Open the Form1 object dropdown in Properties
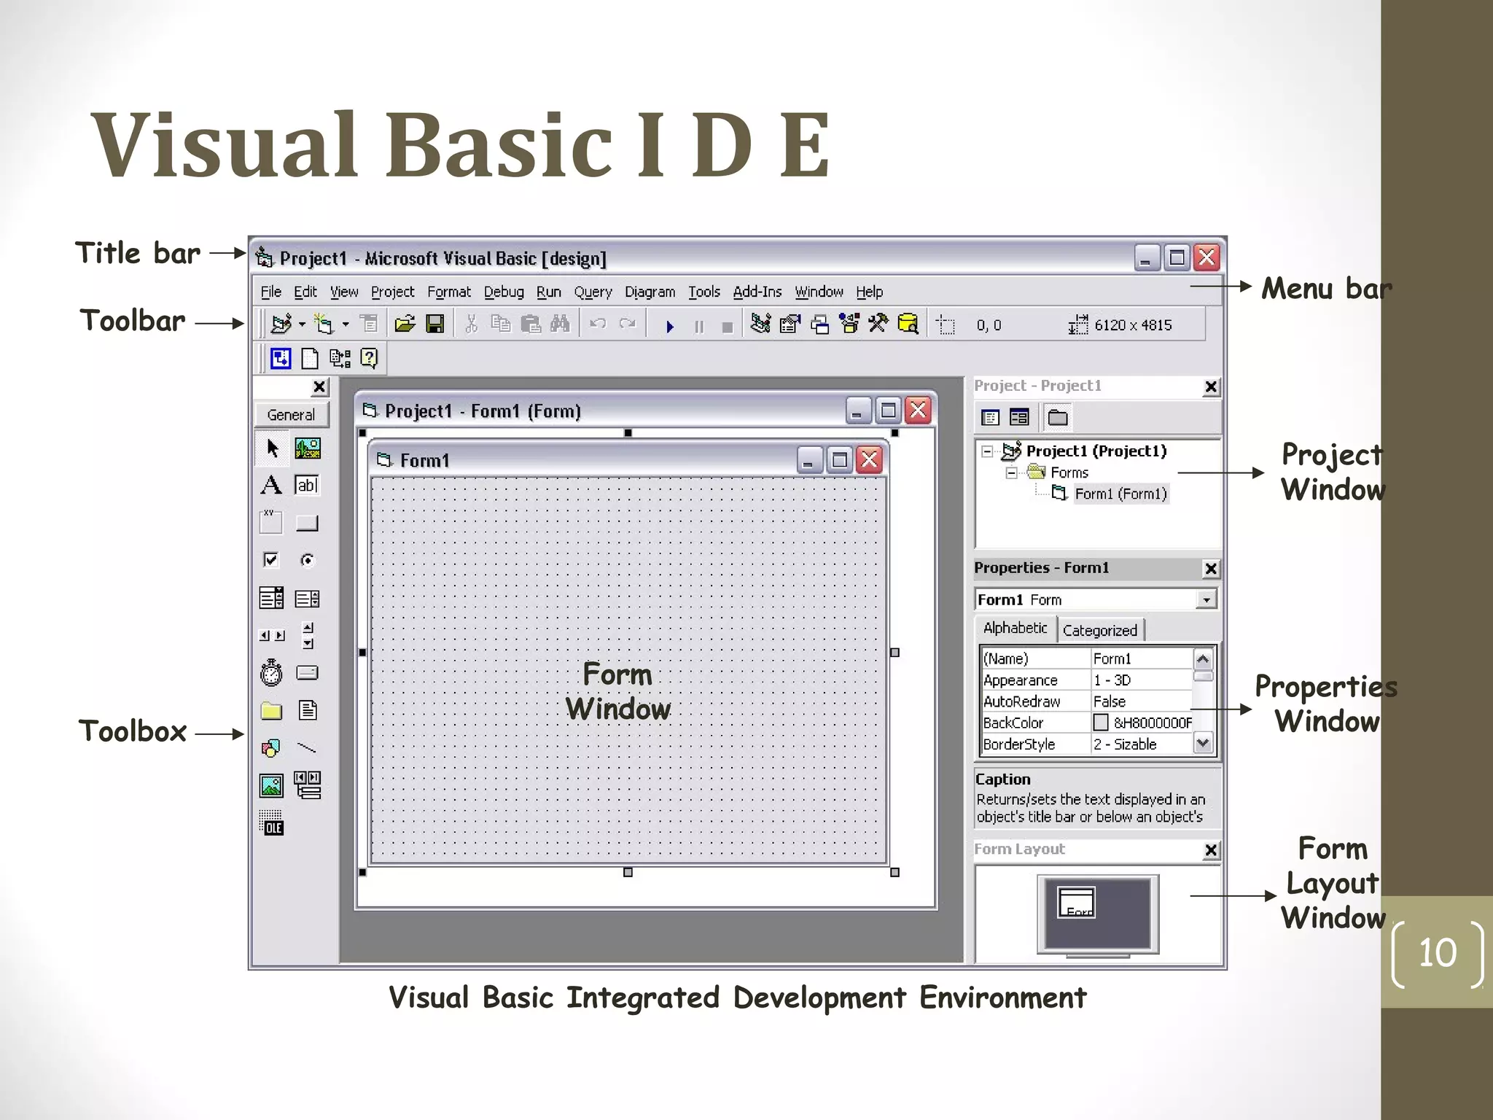The height and width of the screenshot is (1120, 1493). tap(1207, 599)
